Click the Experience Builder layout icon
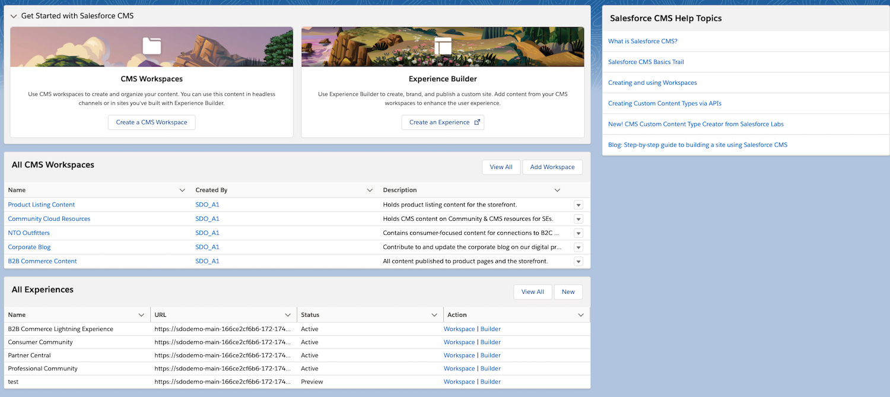 (x=443, y=46)
